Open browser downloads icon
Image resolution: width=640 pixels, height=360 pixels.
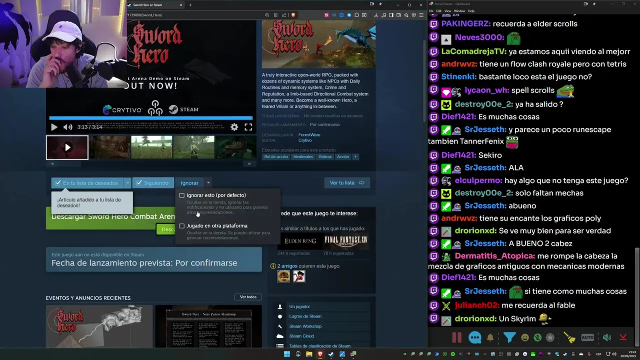pyautogui.click(x=376, y=15)
